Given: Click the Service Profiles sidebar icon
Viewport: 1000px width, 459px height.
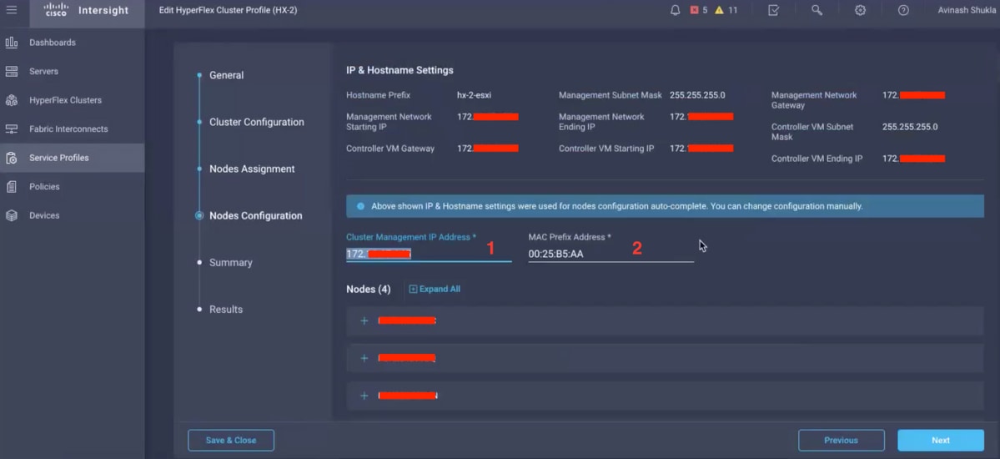Looking at the screenshot, I should (x=12, y=158).
